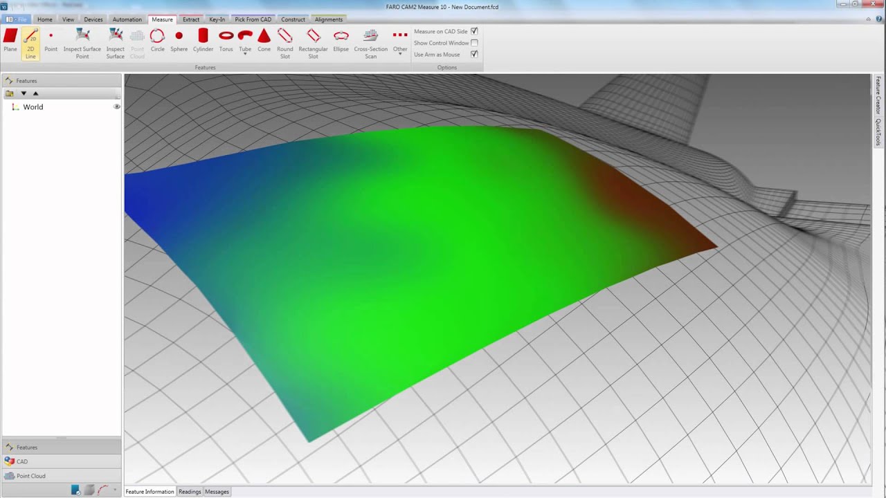Select the Sphere measure tool

click(179, 41)
